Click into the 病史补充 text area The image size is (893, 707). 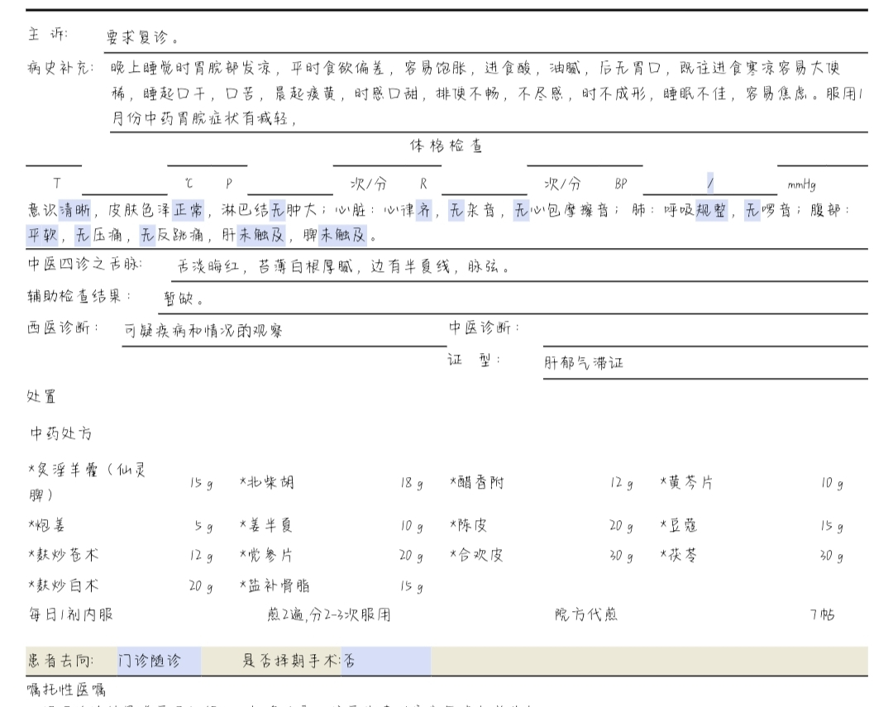(488, 93)
